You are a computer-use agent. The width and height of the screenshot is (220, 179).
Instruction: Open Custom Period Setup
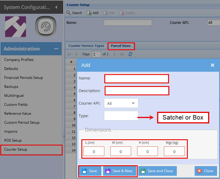tap(22, 123)
